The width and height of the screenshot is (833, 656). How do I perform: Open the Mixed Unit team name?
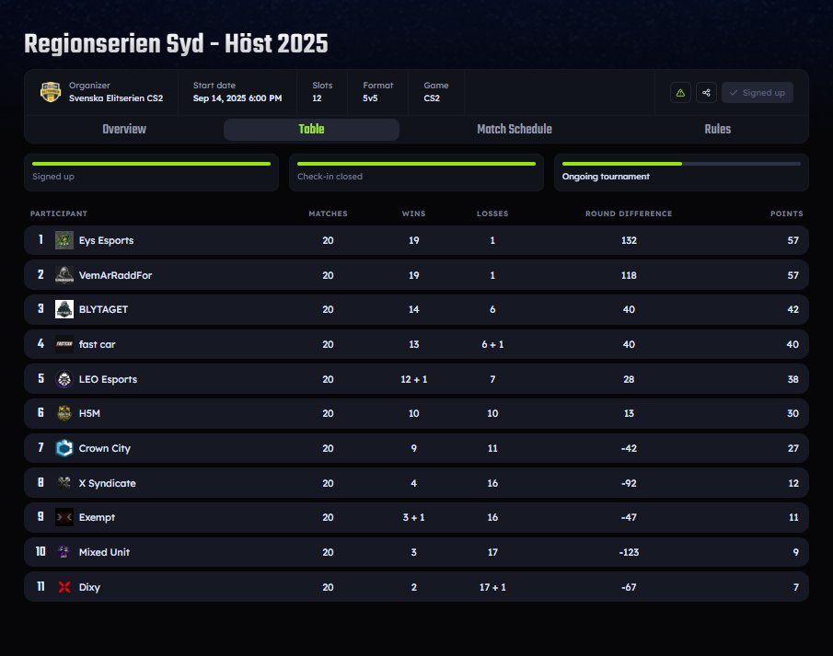104,552
